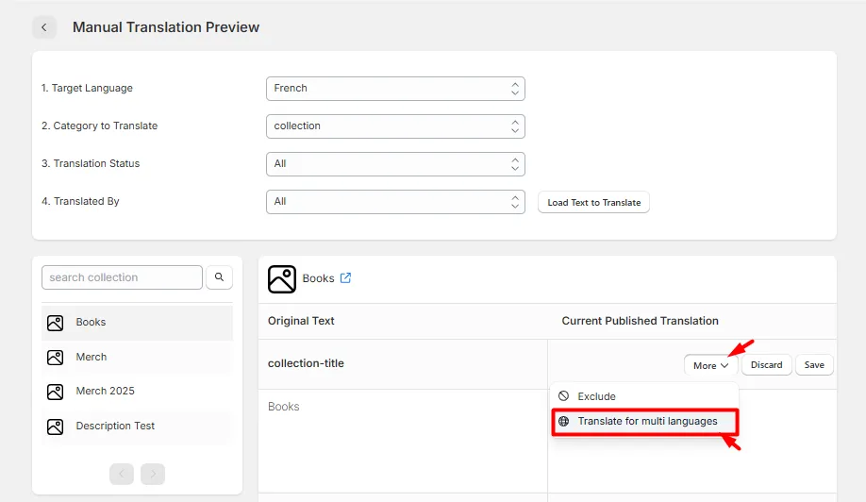The width and height of the screenshot is (866, 502).
Task: Click the 4. Translated By label
Action: click(80, 201)
